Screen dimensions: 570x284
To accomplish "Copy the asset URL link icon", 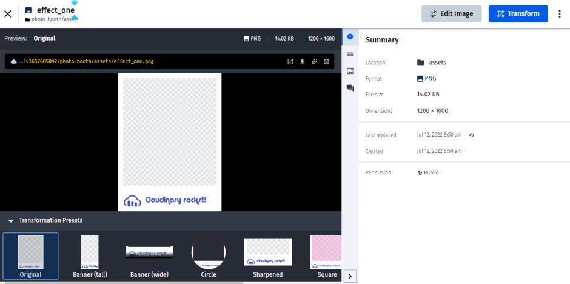I will (314, 61).
